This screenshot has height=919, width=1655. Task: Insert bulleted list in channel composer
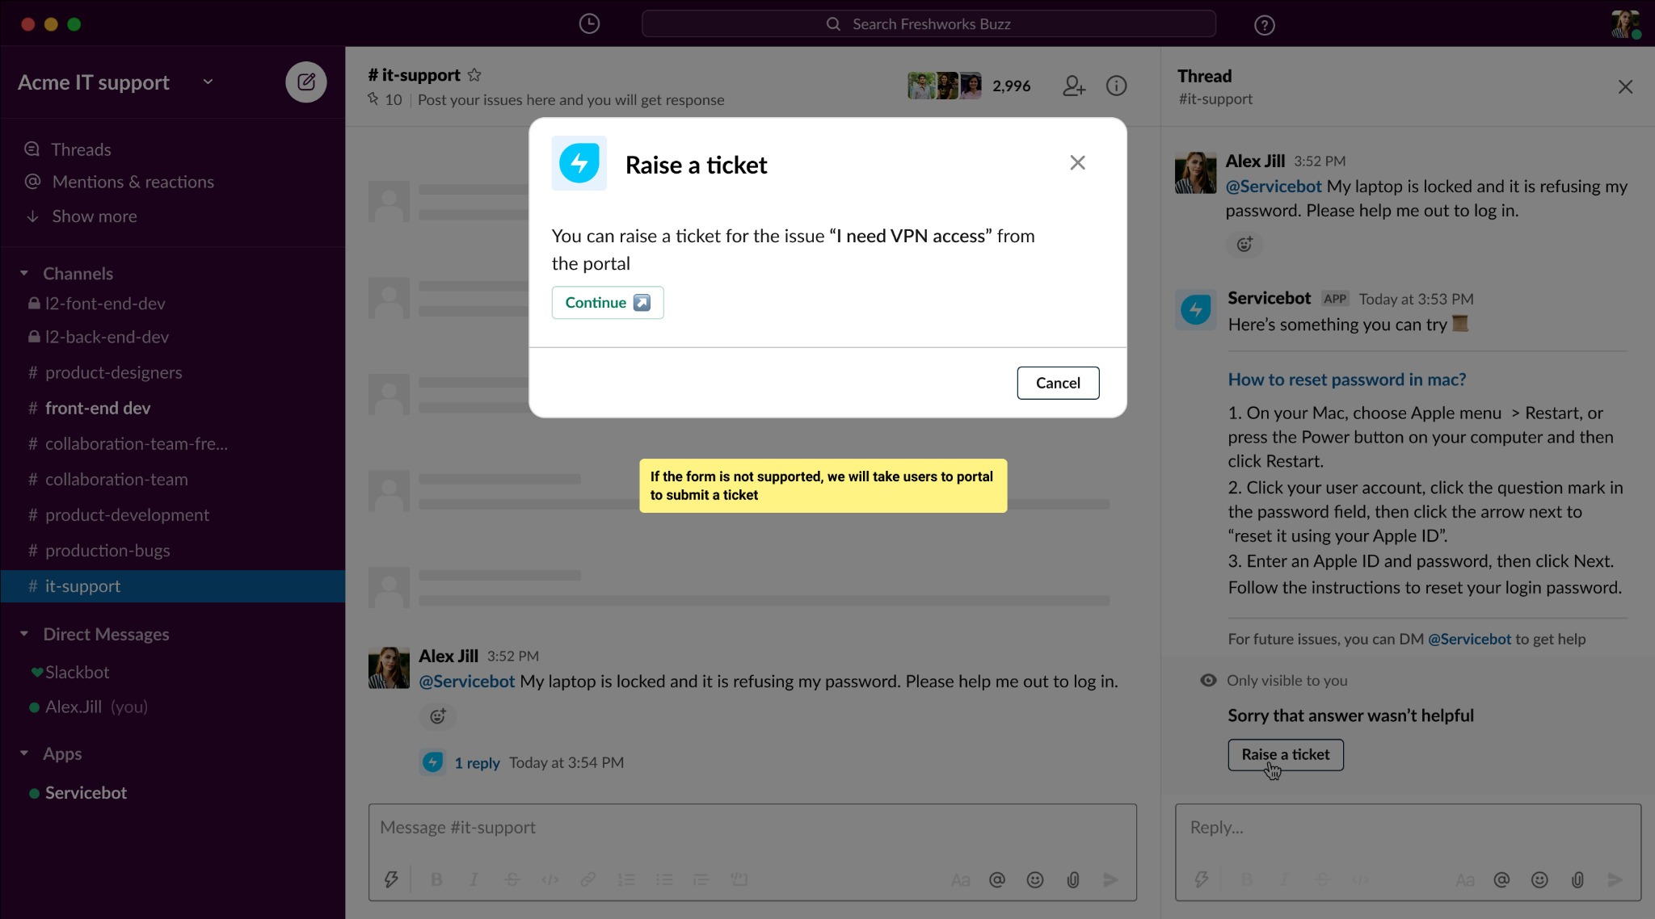(664, 879)
